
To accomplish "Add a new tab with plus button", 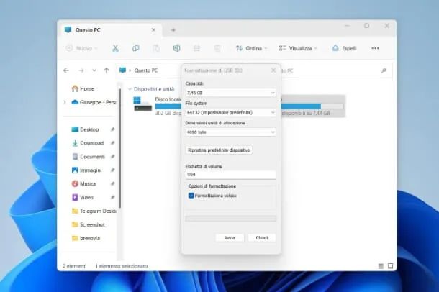I will click(x=173, y=30).
